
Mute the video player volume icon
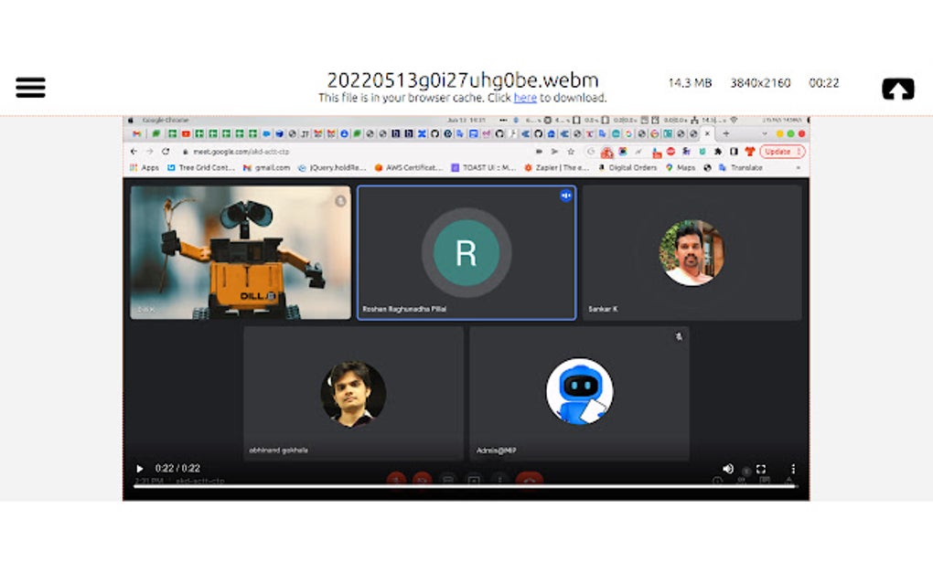(x=727, y=467)
